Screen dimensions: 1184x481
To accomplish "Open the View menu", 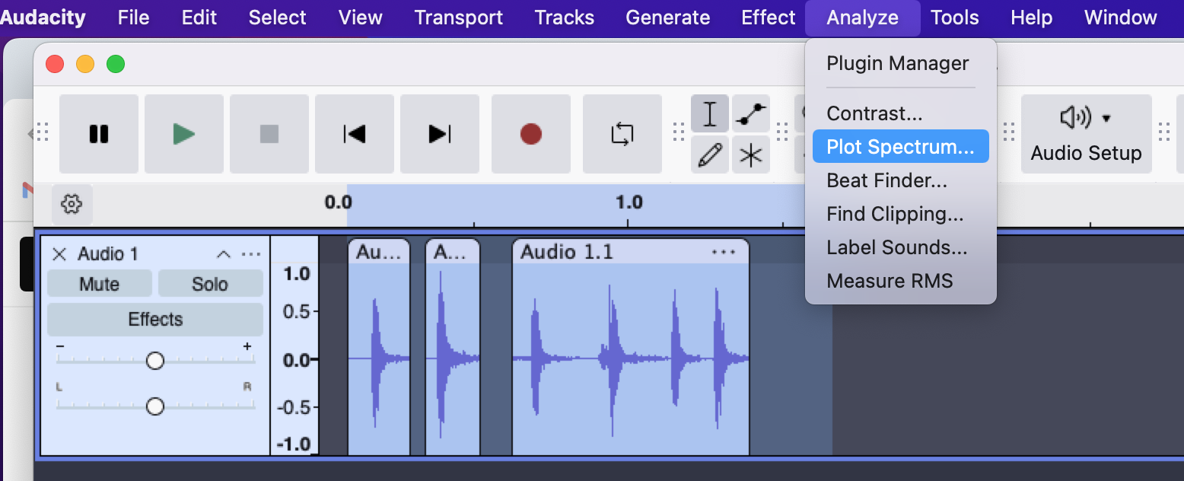I will tap(361, 18).
